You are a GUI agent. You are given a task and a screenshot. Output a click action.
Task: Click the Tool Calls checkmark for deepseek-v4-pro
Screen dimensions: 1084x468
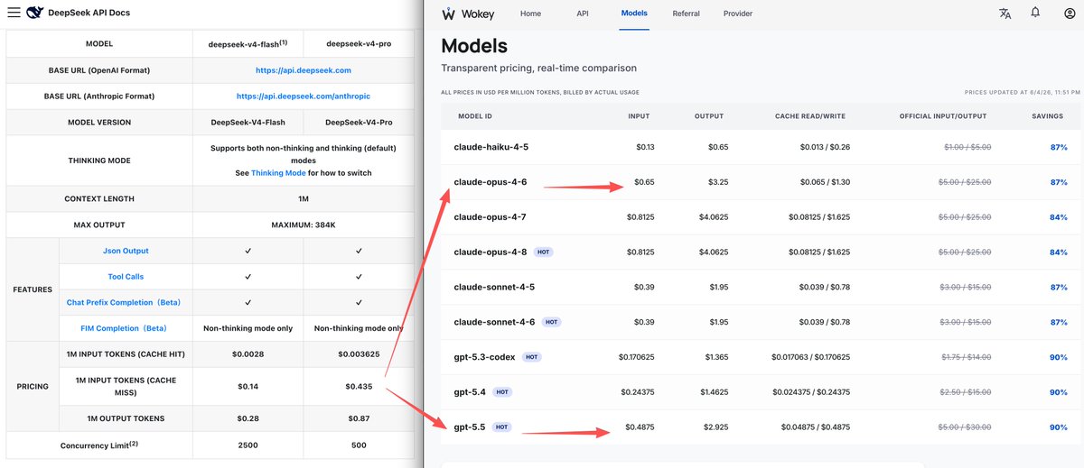pos(359,277)
